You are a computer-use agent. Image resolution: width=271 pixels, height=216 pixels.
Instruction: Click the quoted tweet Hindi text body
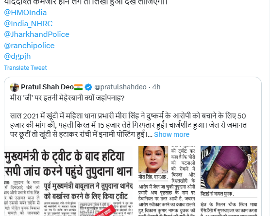(x=128, y=125)
